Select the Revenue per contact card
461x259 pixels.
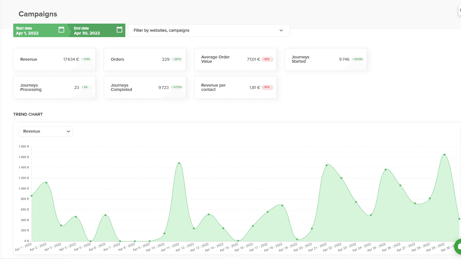(235, 87)
